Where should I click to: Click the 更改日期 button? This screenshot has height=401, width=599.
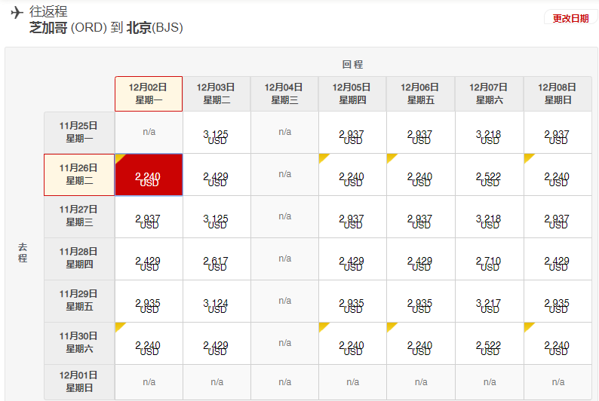point(570,18)
